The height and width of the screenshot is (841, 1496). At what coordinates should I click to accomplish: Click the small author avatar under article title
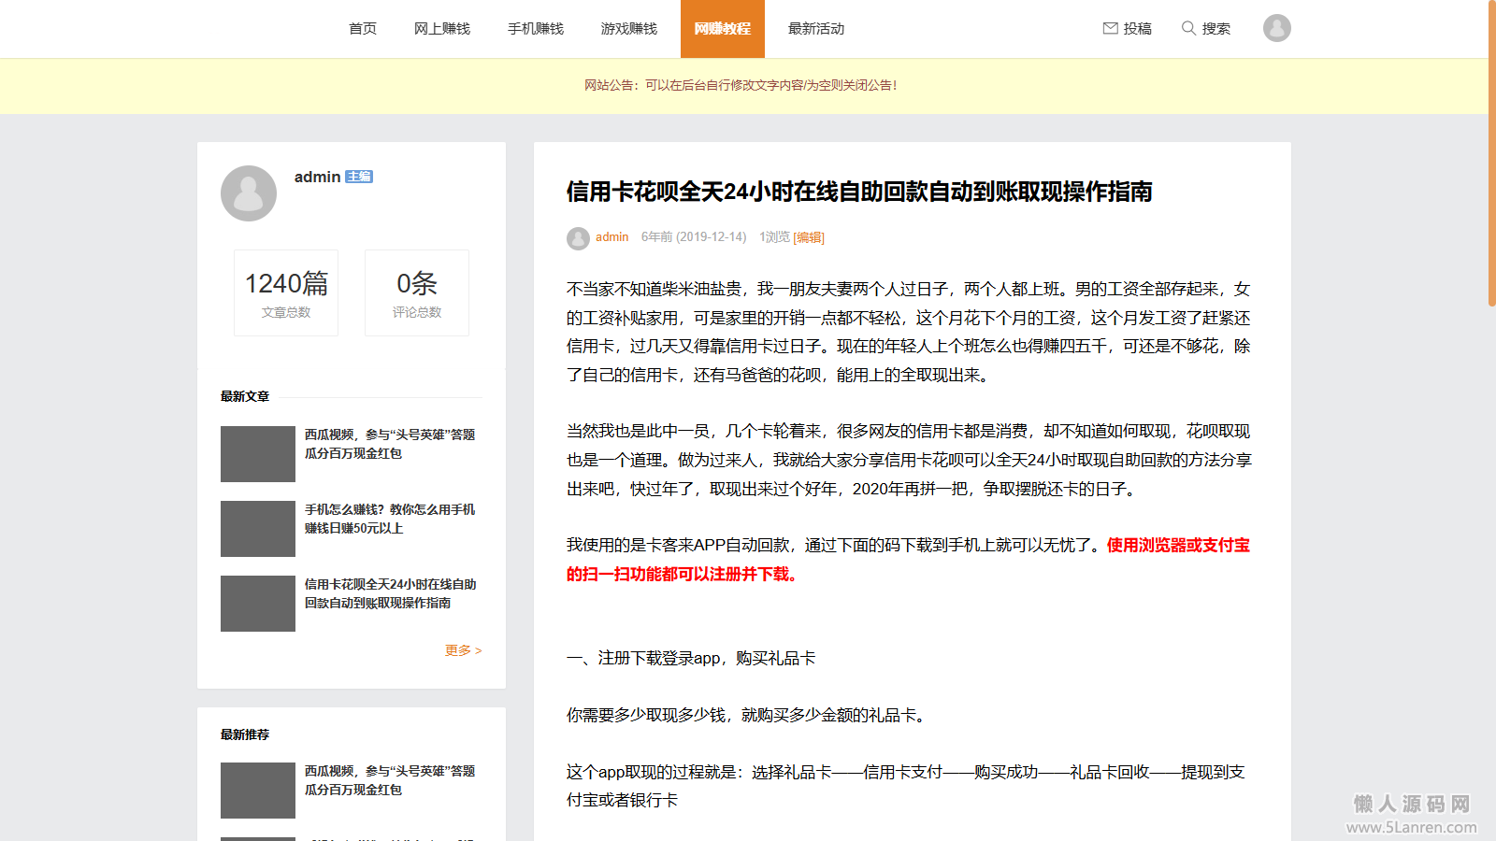pos(578,238)
